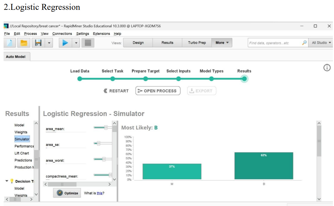Click the lightbulb icon beside Decision Tree
Image resolution: width=334 pixels, height=206 pixels.
12,181
